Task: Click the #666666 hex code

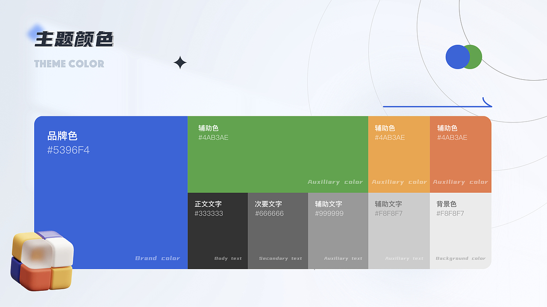Action: click(269, 214)
